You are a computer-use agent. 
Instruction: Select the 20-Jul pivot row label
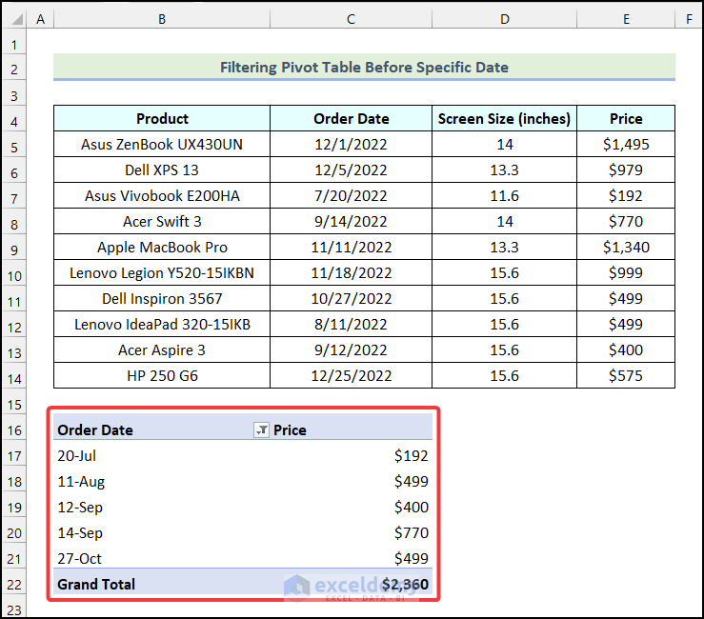[77, 456]
